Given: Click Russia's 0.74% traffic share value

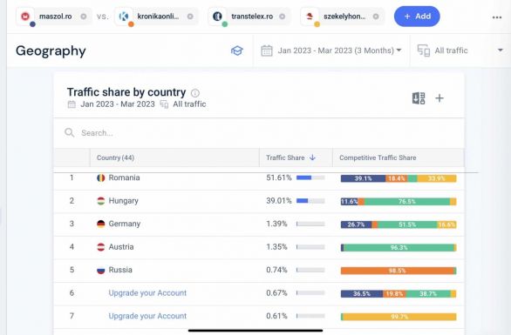Looking at the screenshot, I should (x=276, y=270).
